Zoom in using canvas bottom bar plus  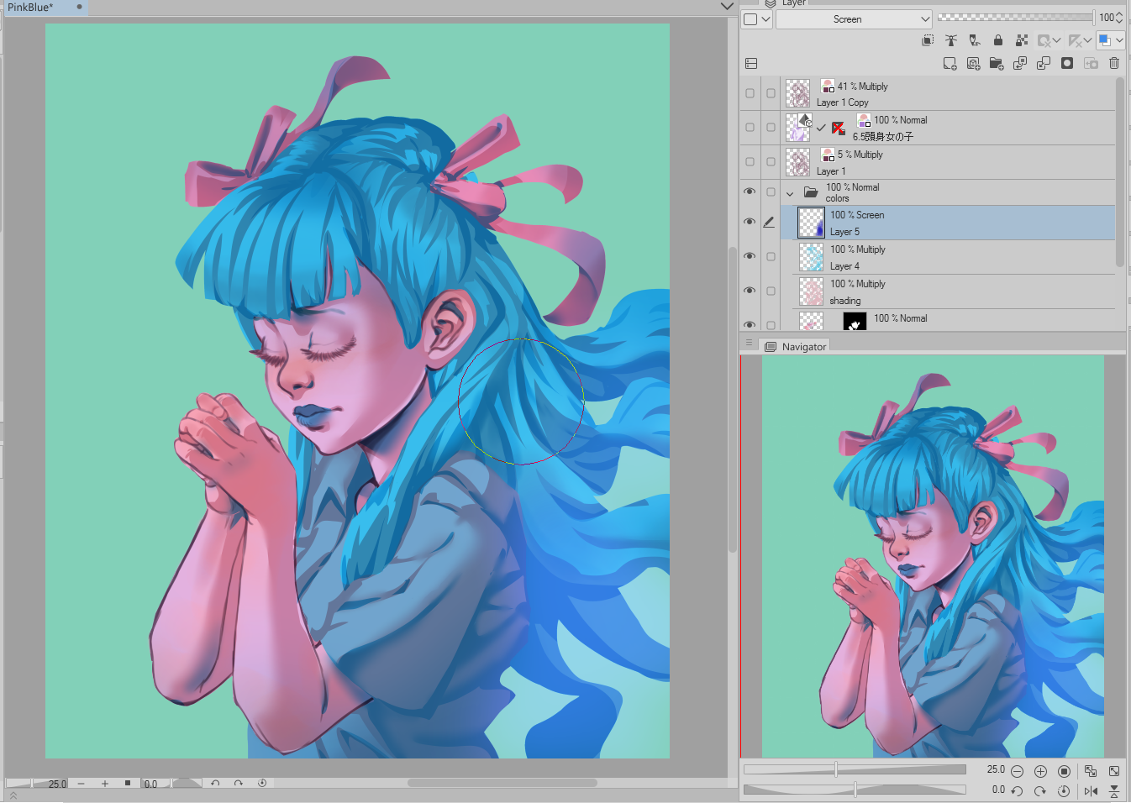(x=105, y=784)
